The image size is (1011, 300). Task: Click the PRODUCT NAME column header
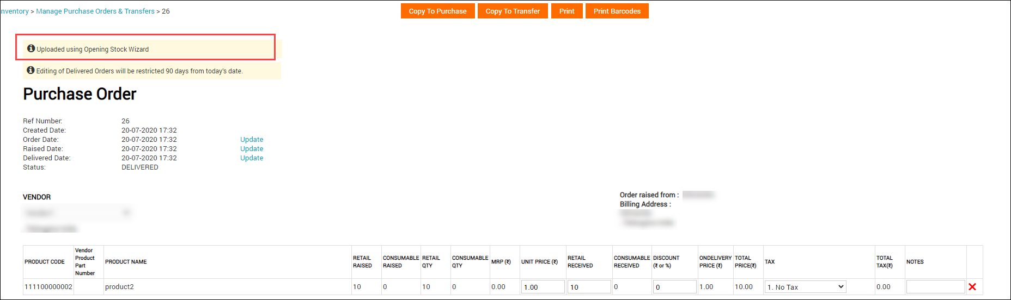pos(126,262)
